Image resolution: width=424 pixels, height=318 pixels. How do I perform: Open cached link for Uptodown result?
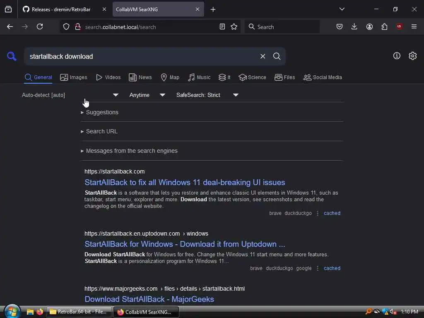click(332, 268)
